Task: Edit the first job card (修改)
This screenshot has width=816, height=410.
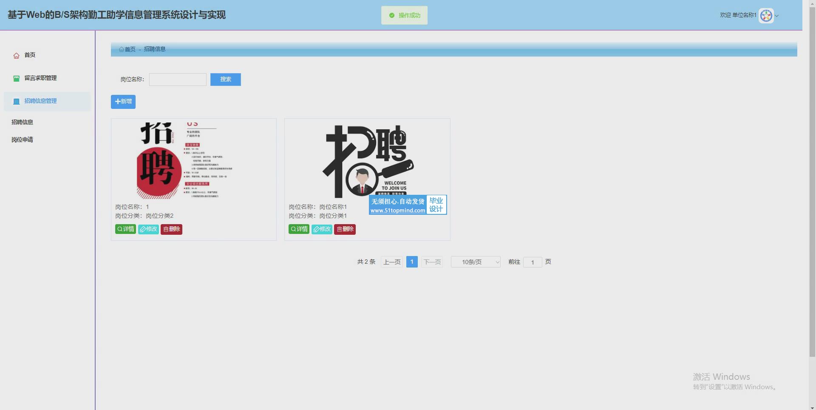Action: tap(148, 229)
